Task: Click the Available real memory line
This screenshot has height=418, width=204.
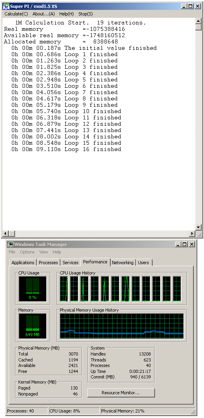Action: 64,36
